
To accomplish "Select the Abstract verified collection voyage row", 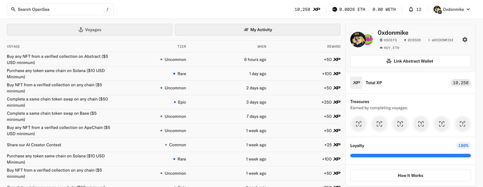I will click(x=174, y=60).
